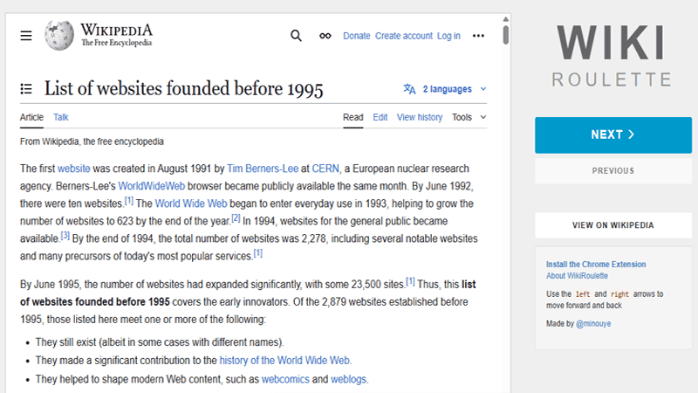Image resolution: width=698 pixels, height=393 pixels.
Task: Click the PREVIOUS button
Action: click(613, 170)
